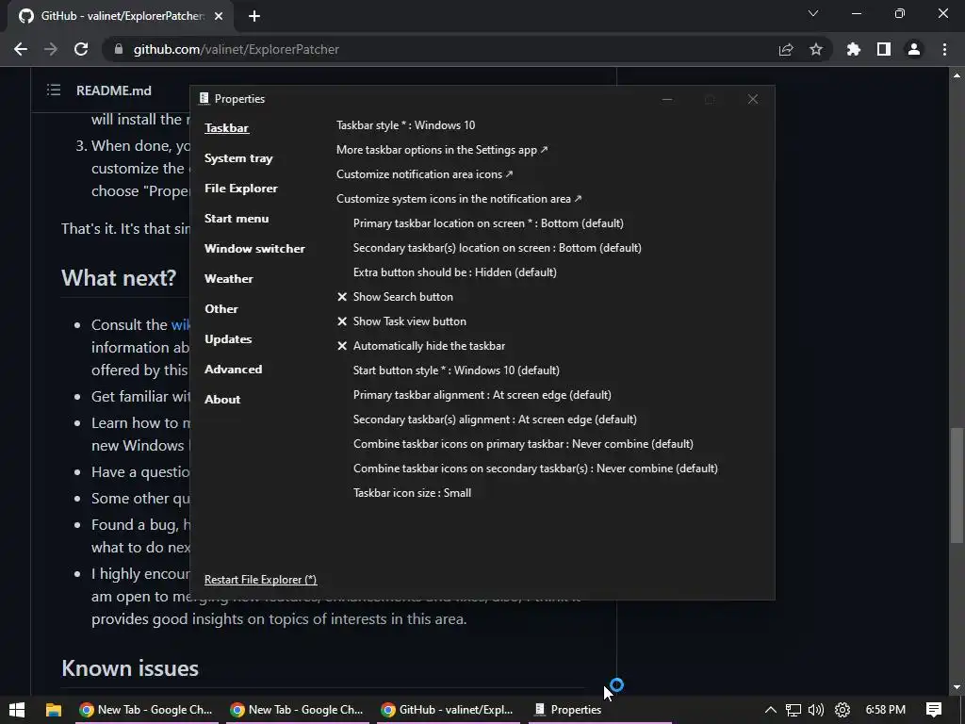Open the Start menu section
This screenshot has height=724, width=965.
(237, 219)
